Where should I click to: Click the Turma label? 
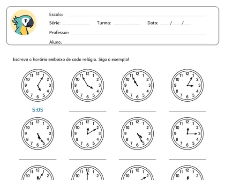coord(104,23)
